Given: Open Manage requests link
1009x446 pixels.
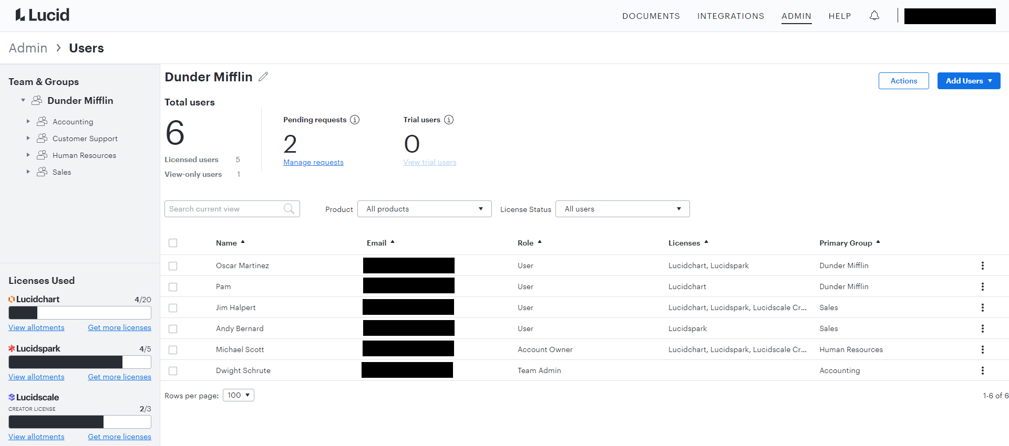Looking at the screenshot, I should (x=313, y=162).
